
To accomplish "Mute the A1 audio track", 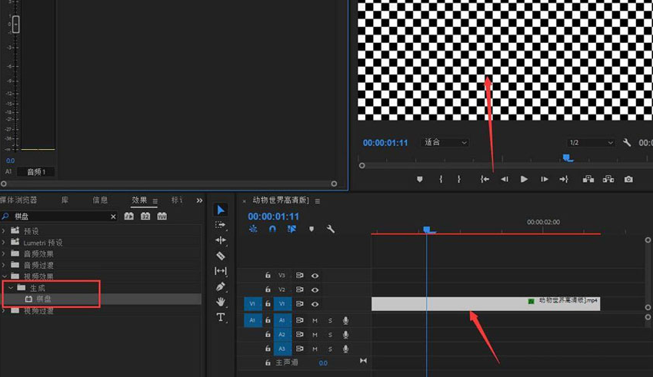I will [315, 320].
